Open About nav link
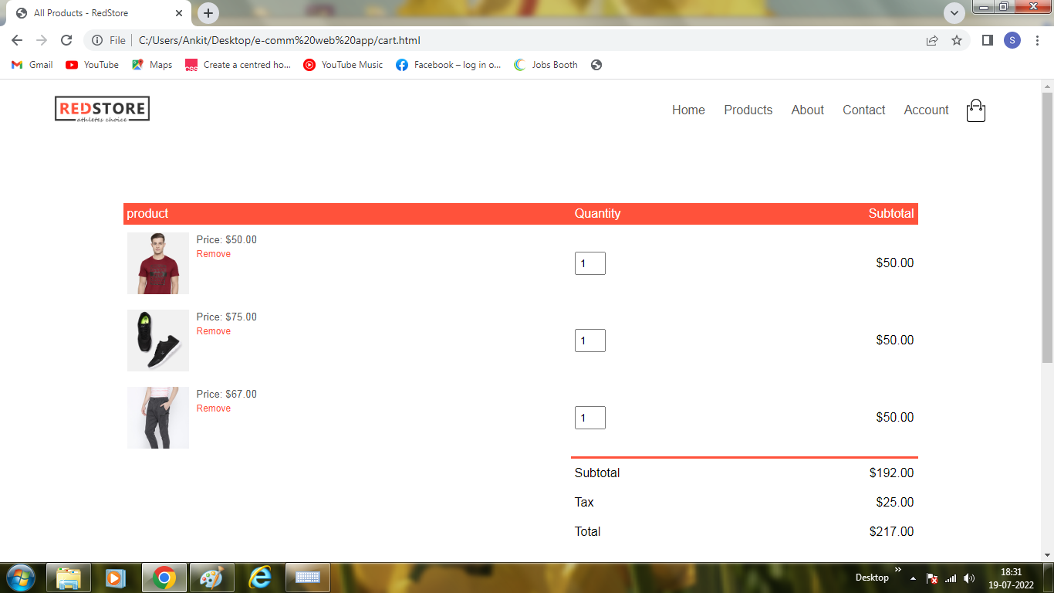 coord(808,110)
